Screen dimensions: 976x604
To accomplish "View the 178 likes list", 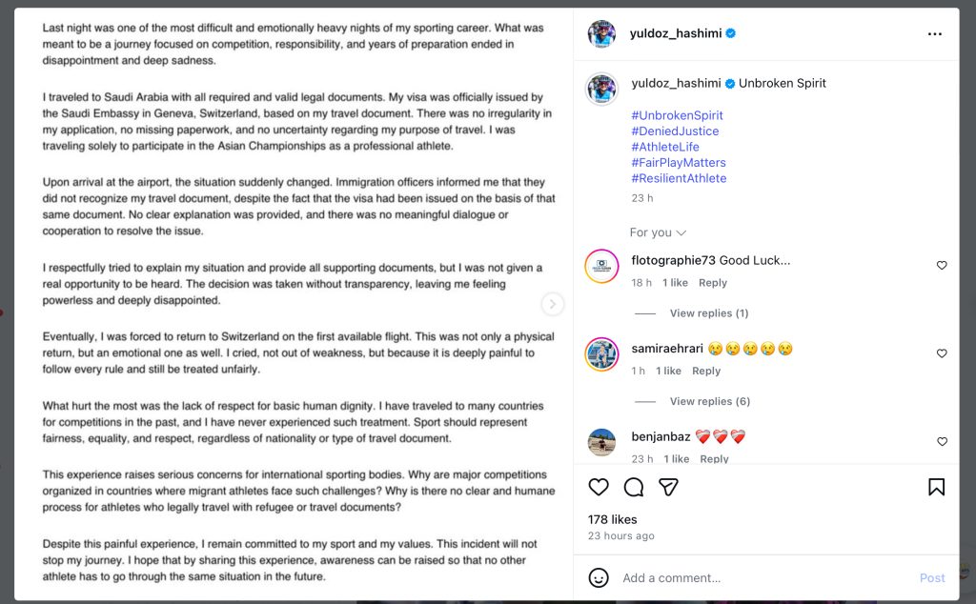I will [612, 519].
